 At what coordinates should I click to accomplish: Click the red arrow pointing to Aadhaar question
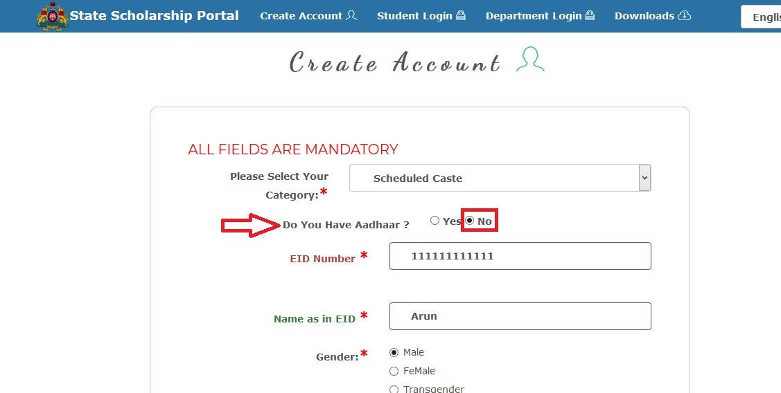point(251,226)
